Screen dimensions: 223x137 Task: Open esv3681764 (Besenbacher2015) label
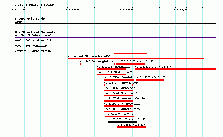point(89,56)
